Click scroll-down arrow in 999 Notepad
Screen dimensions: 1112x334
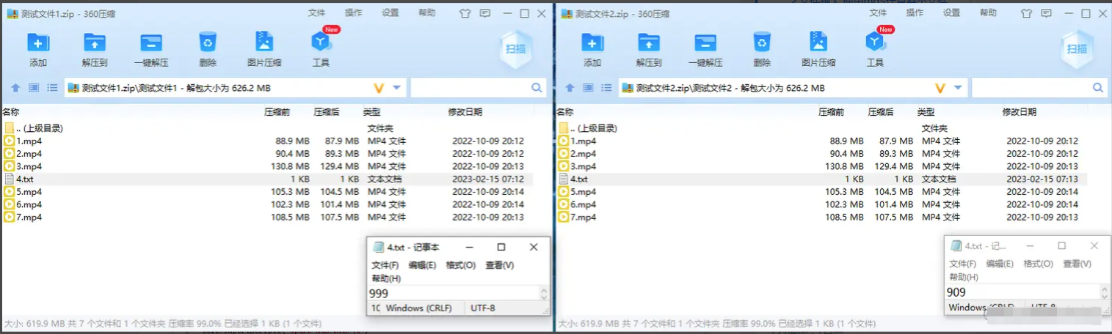click(x=544, y=297)
